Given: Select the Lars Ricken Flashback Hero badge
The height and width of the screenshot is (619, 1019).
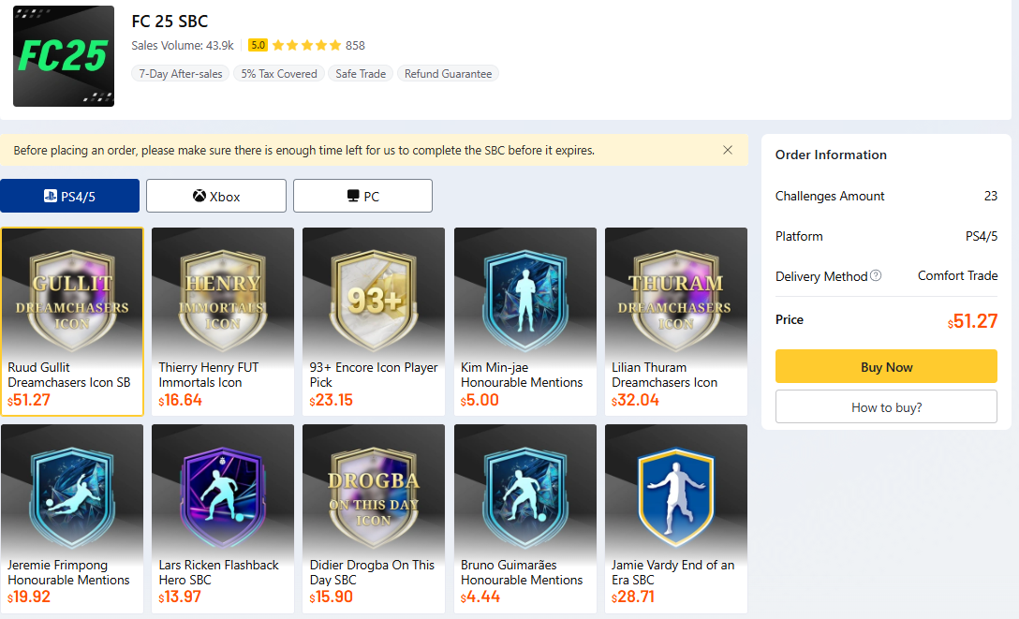Looking at the screenshot, I should point(223,497).
